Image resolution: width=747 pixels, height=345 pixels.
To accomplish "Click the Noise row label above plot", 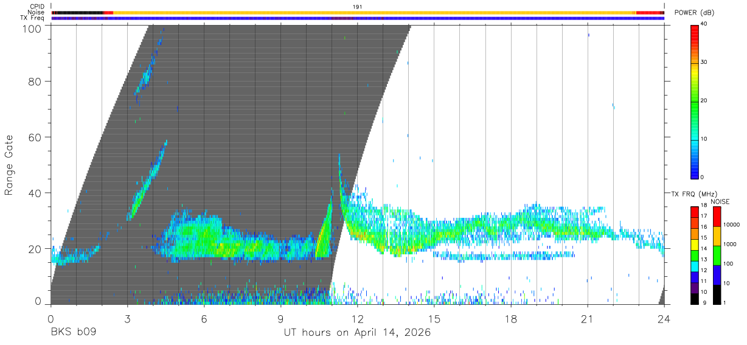I will coord(36,12).
